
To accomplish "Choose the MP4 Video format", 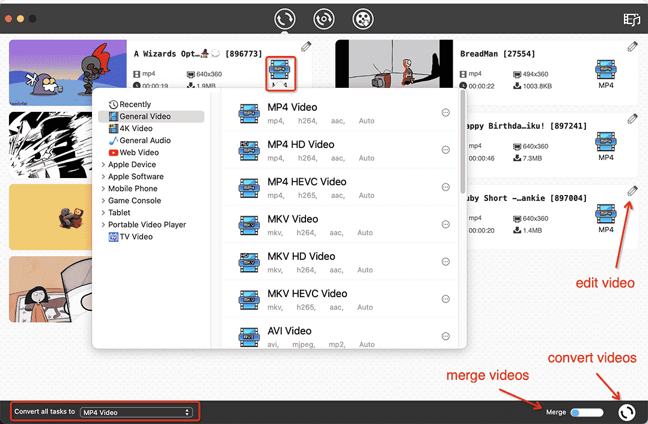I will click(x=340, y=113).
